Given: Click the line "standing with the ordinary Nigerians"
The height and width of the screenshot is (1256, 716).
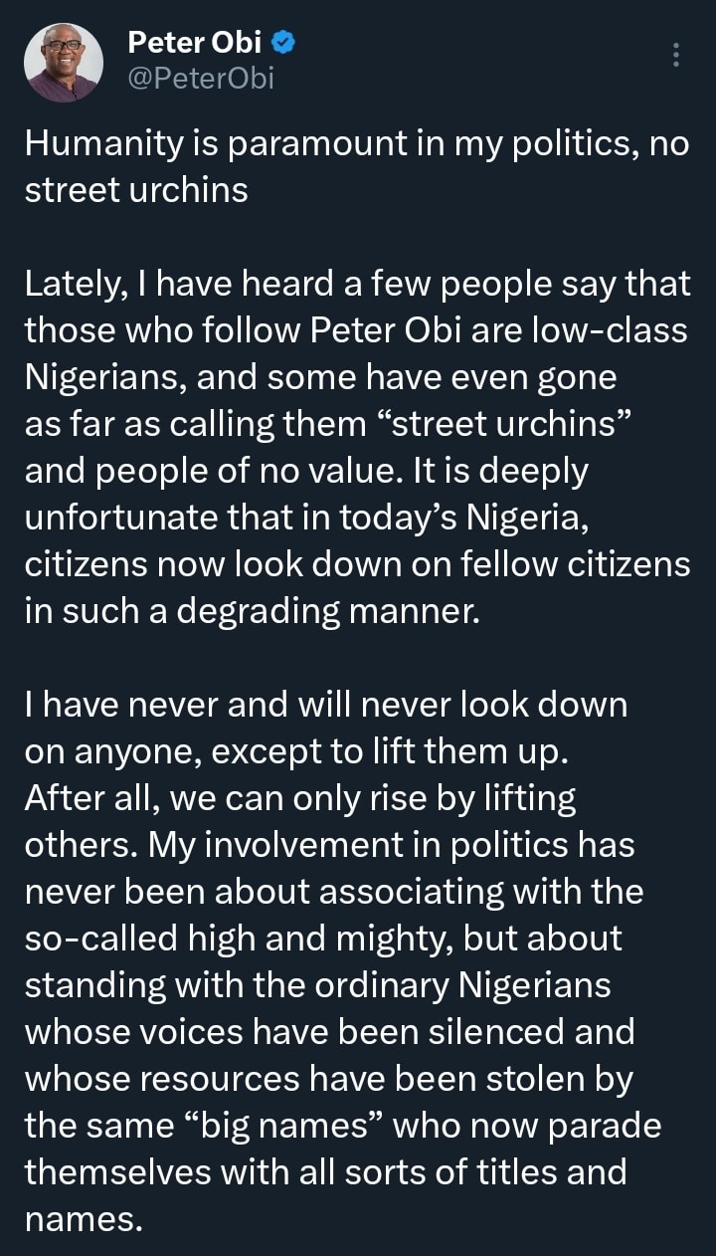Looking at the screenshot, I should [x=316, y=984].
